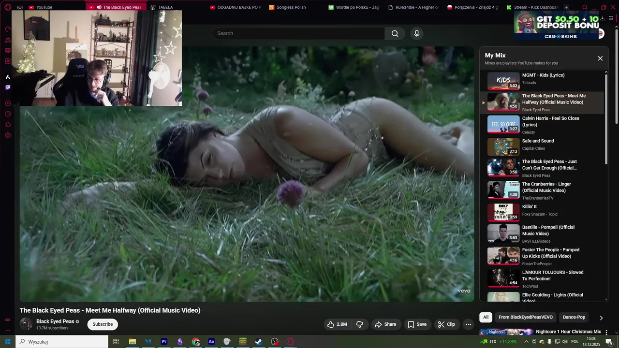Open Opera GX Corner sidebar icon at bottom
The height and width of the screenshot is (348, 619).
[x=8, y=319]
